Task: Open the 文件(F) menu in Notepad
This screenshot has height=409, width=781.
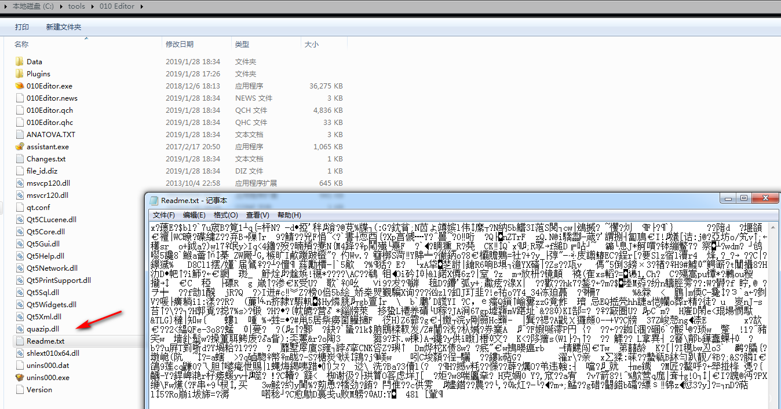Action: [x=163, y=215]
